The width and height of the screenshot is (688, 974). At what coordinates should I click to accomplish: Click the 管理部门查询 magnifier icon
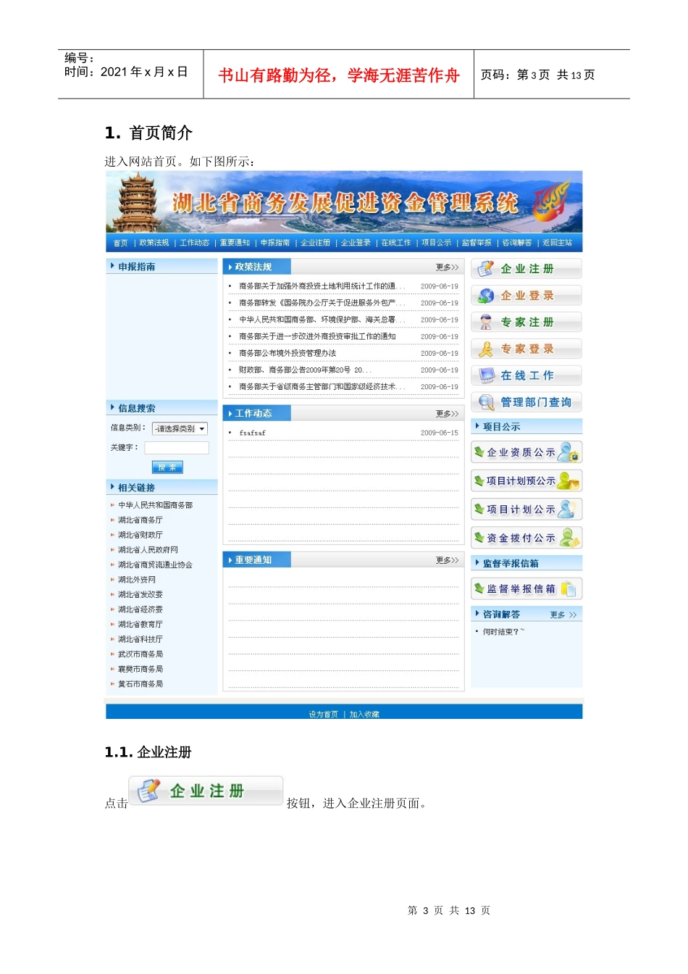coord(486,402)
